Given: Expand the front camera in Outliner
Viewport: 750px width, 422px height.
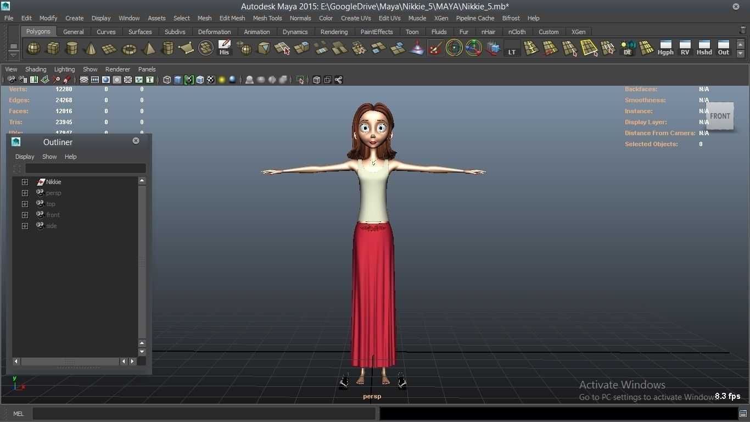Looking at the screenshot, I should tap(25, 215).
